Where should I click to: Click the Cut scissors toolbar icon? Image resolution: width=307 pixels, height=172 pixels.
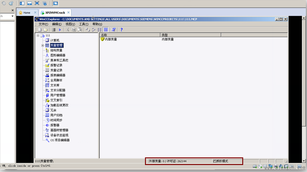tap(68, 30)
